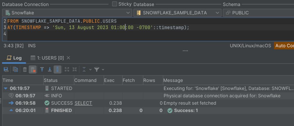Click the Snowflake connection database icon
The width and height of the screenshot is (294, 126).
8,13
